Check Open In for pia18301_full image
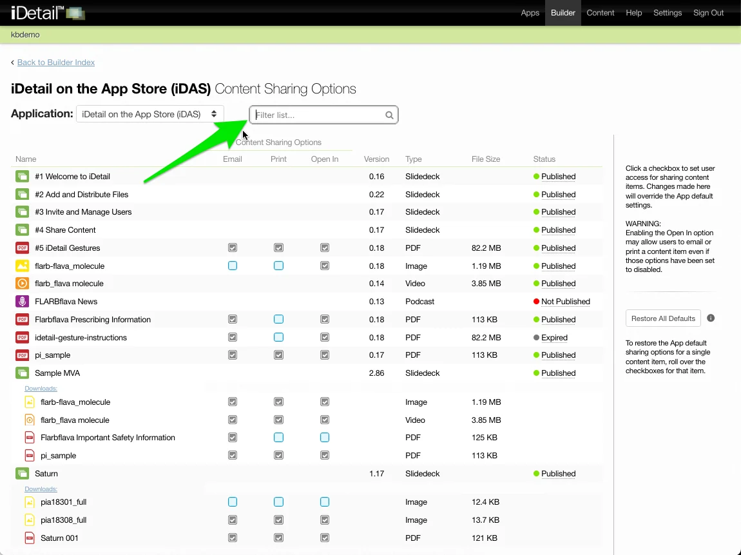Screen dimensions: 741x555 (x=325, y=502)
